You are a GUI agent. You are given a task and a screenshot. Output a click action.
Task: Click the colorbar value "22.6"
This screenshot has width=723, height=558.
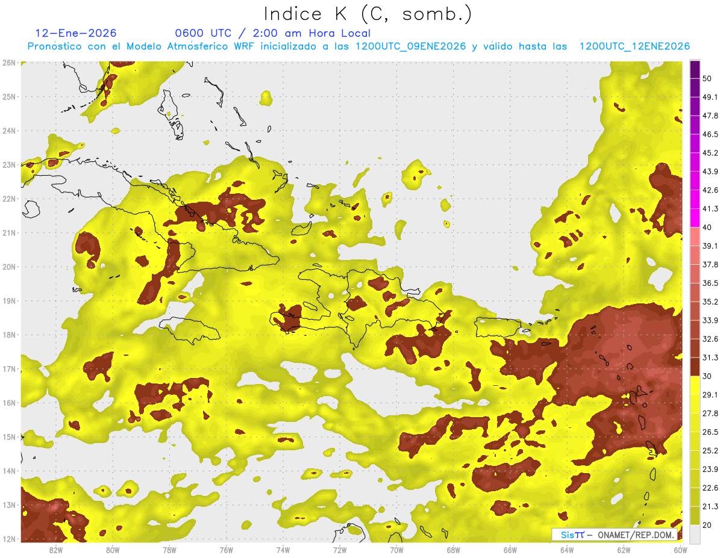(x=710, y=488)
